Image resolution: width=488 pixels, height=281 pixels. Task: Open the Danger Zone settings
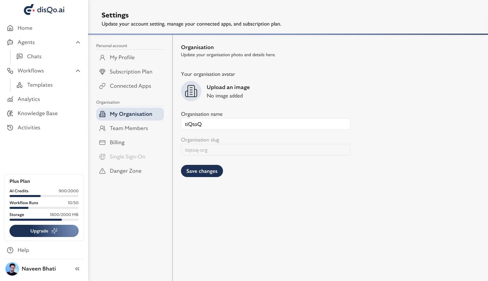pos(130,171)
